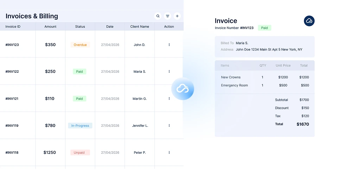Open action menu for #INV123 row
The image size is (342, 172).
coord(169,45)
